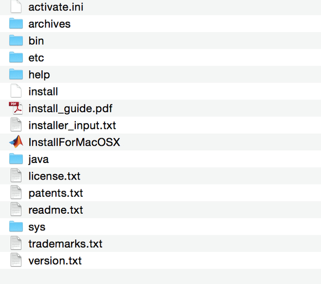
Task: Click the help folder icon
Action: pos(16,74)
